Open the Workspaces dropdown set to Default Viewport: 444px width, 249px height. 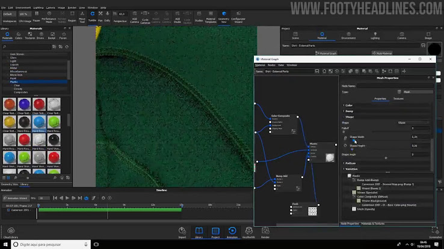[9, 14]
